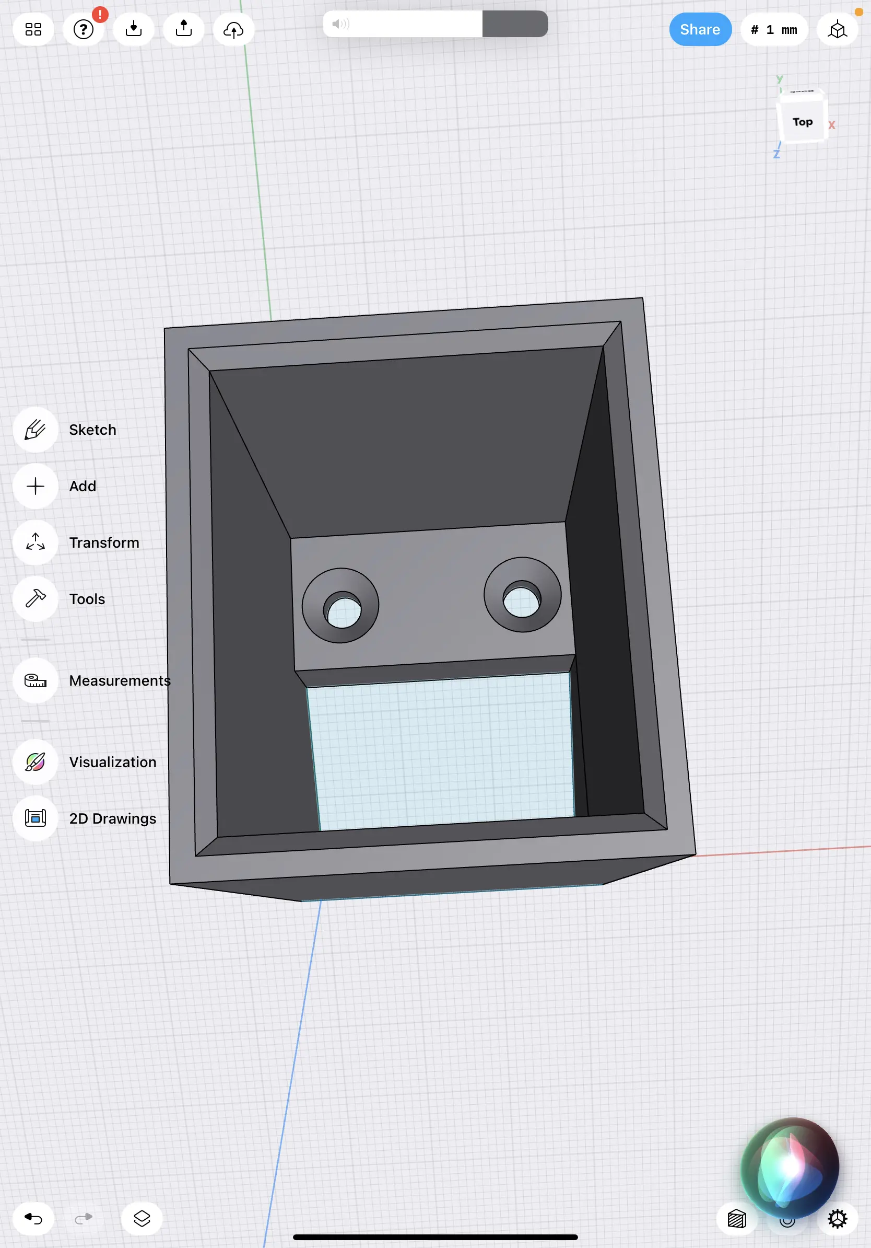The width and height of the screenshot is (871, 1248).
Task: Toggle the section view
Action: point(736,1219)
